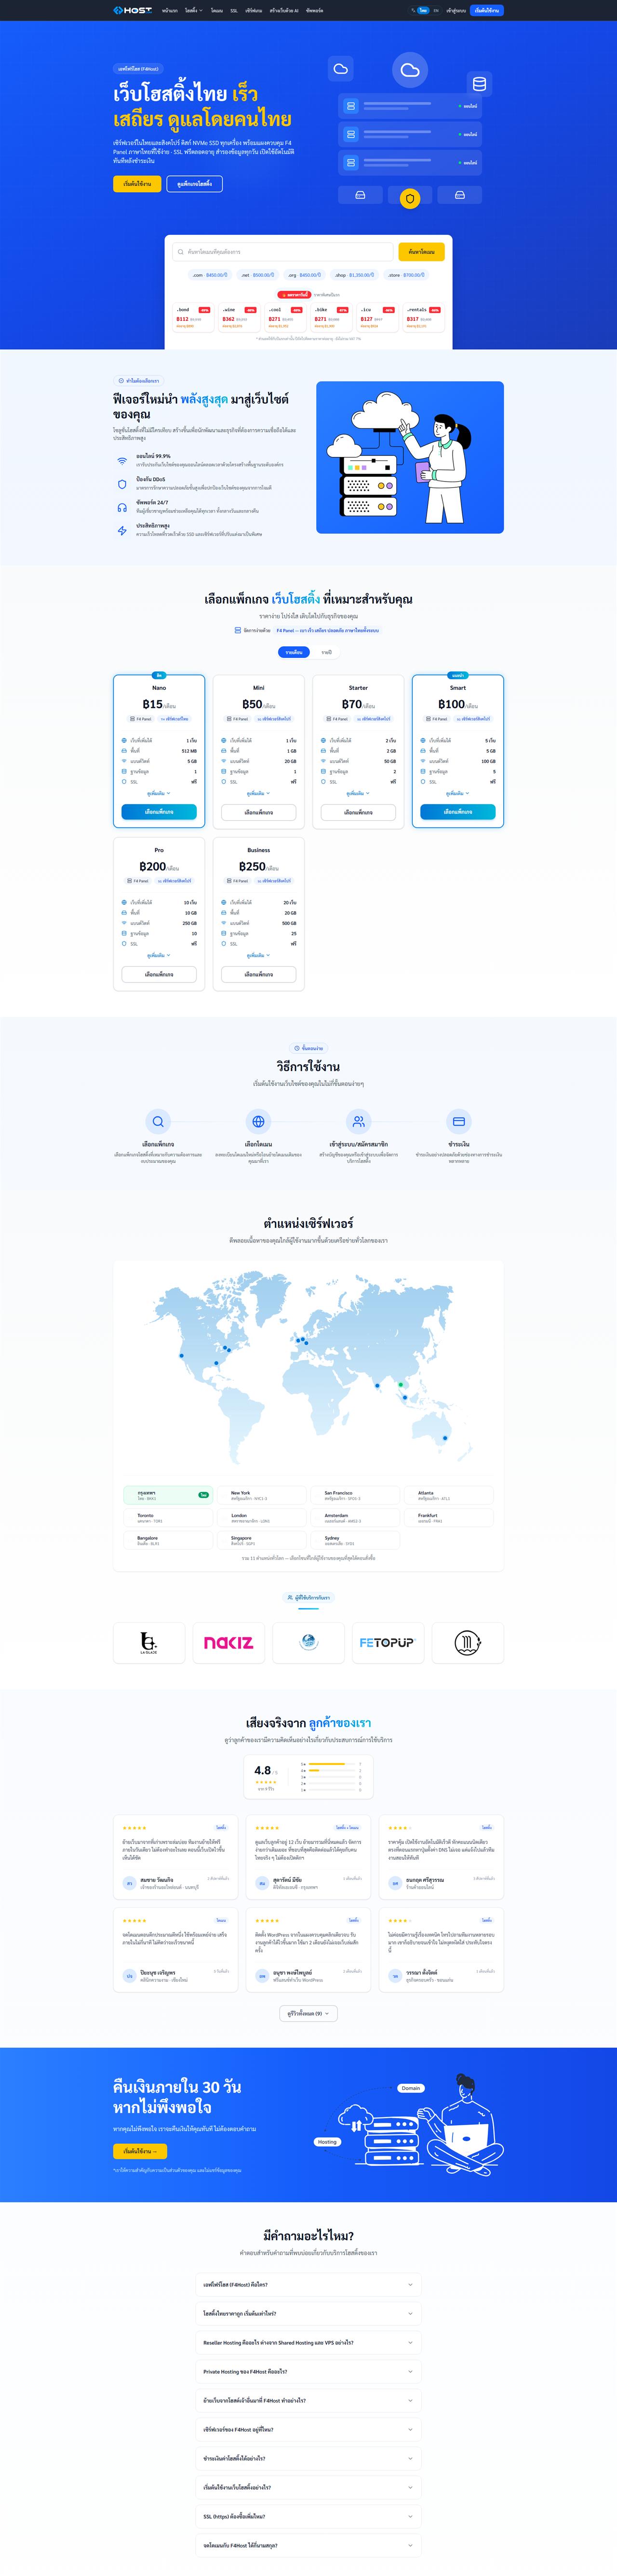617x2576 pixels.
Task: Click the search icon above เลือกแพ็กเกจ step
Action: pos(158,1121)
